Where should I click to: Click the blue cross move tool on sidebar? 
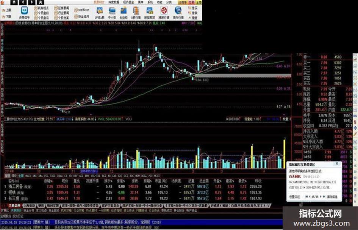pyautogui.click(x=355, y=128)
